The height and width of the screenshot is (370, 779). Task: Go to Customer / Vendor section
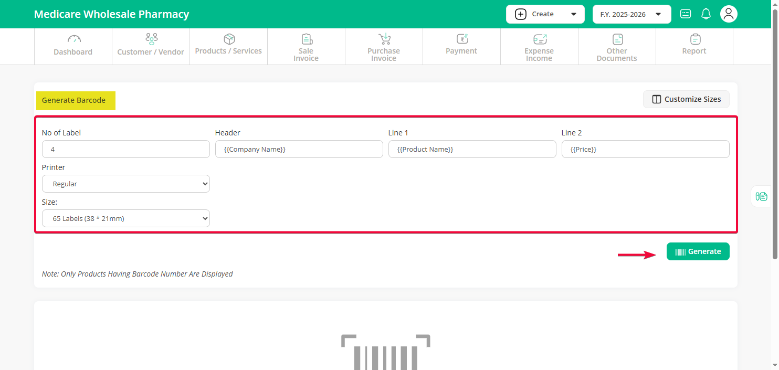[x=151, y=46]
